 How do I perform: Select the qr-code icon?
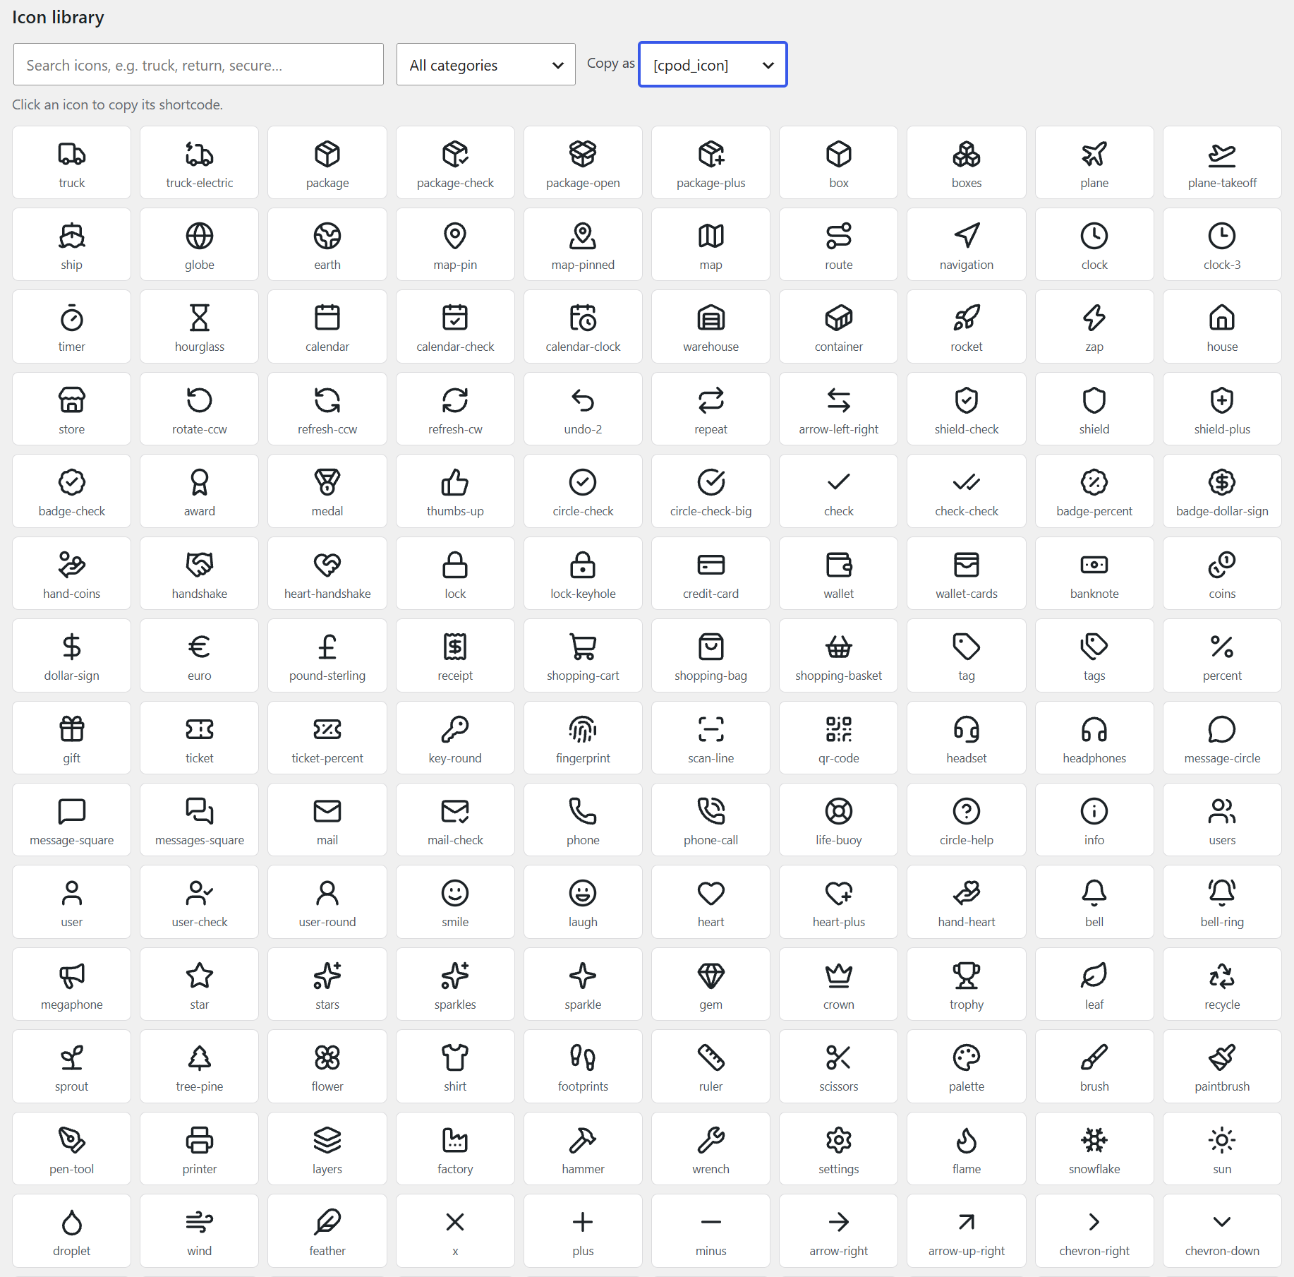click(x=839, y=738)
